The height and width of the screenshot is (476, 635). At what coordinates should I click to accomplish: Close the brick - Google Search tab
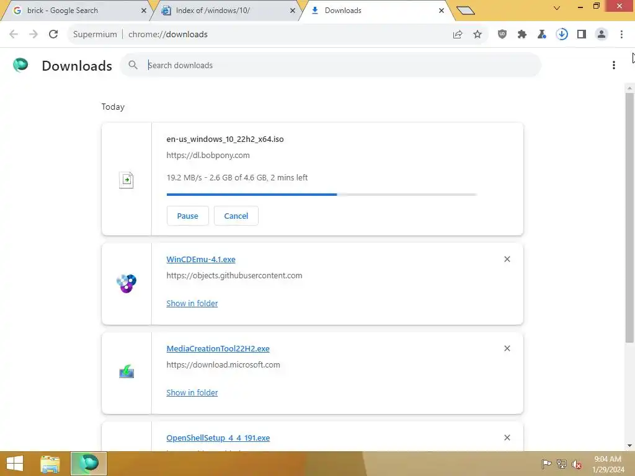click(x=144, y=11)
